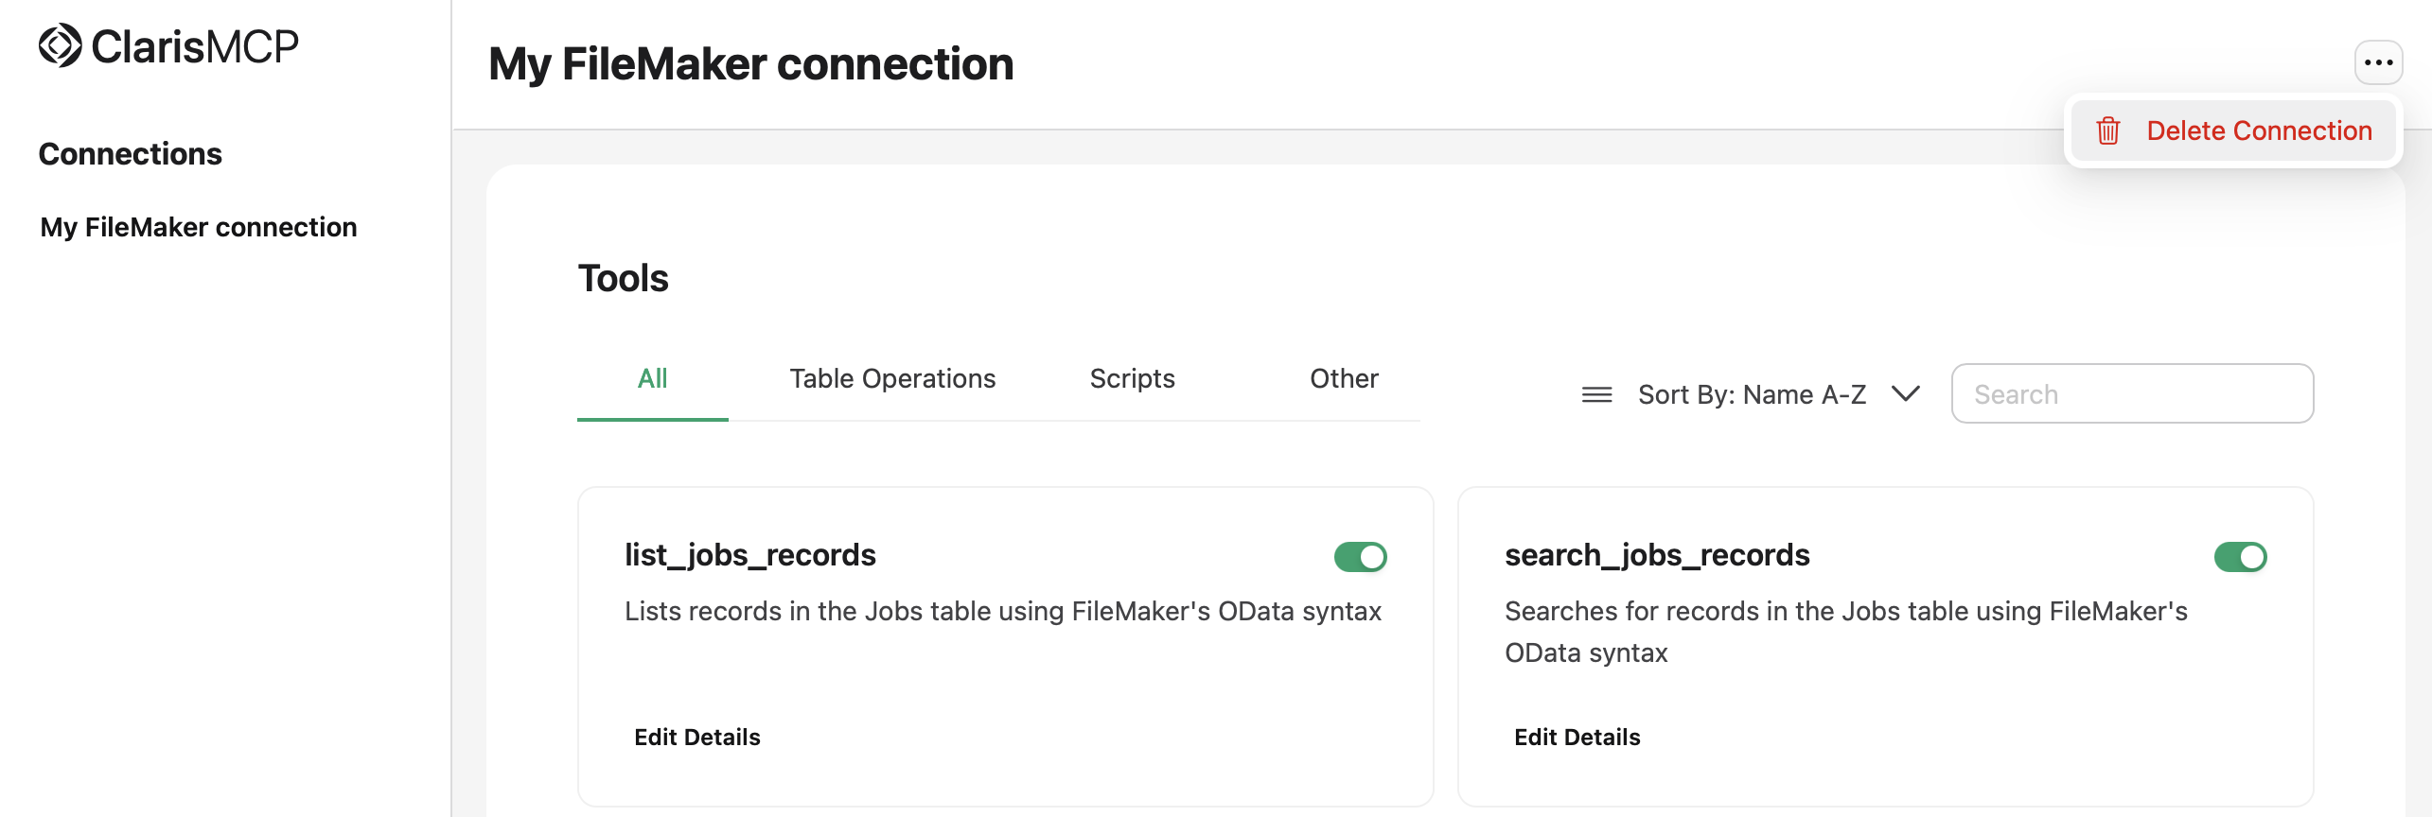Open the three-dot more options button

pos(2378,63)
